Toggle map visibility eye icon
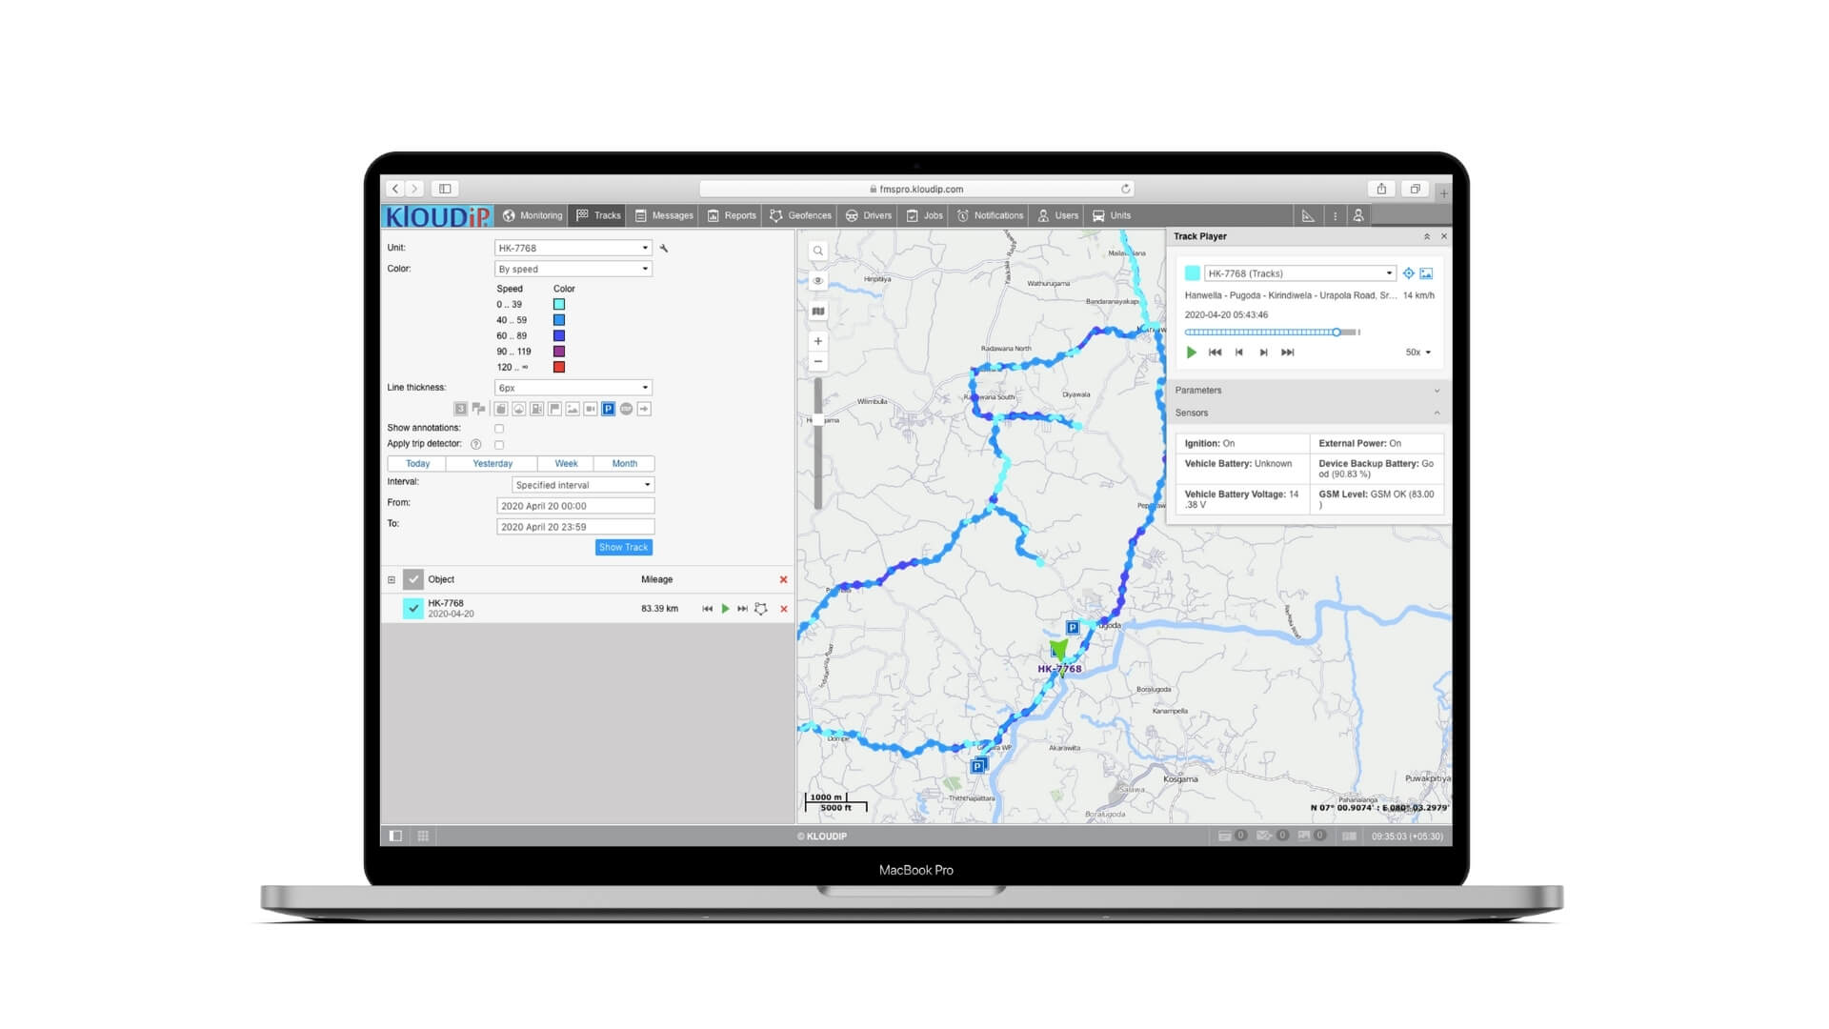This screenshot has height=1029, width=1829. point(817,281)
